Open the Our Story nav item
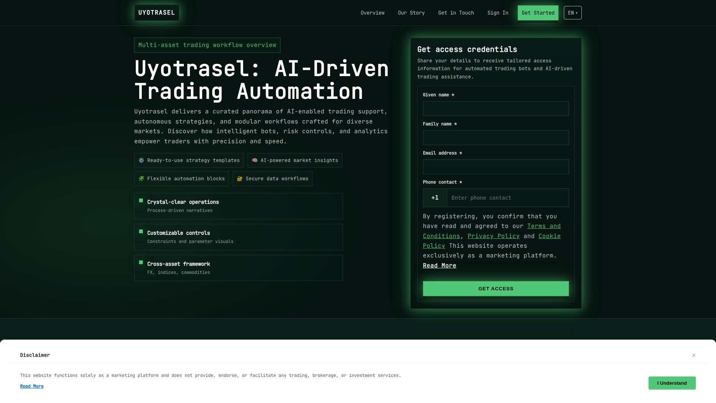The width and height of the screenshot is (716, 403). 411,13
